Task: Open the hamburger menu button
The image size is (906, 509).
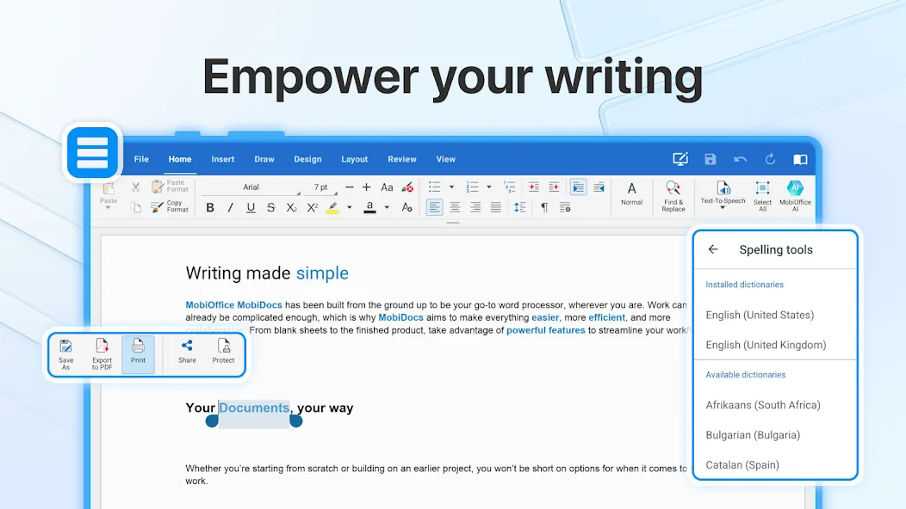Action: point(92,153)
